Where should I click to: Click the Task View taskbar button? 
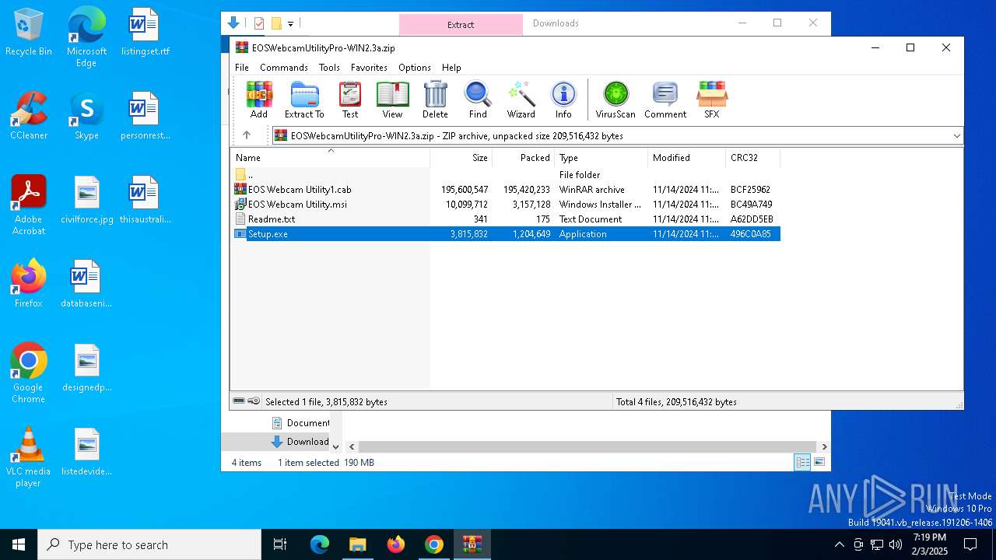pos(280,544)
